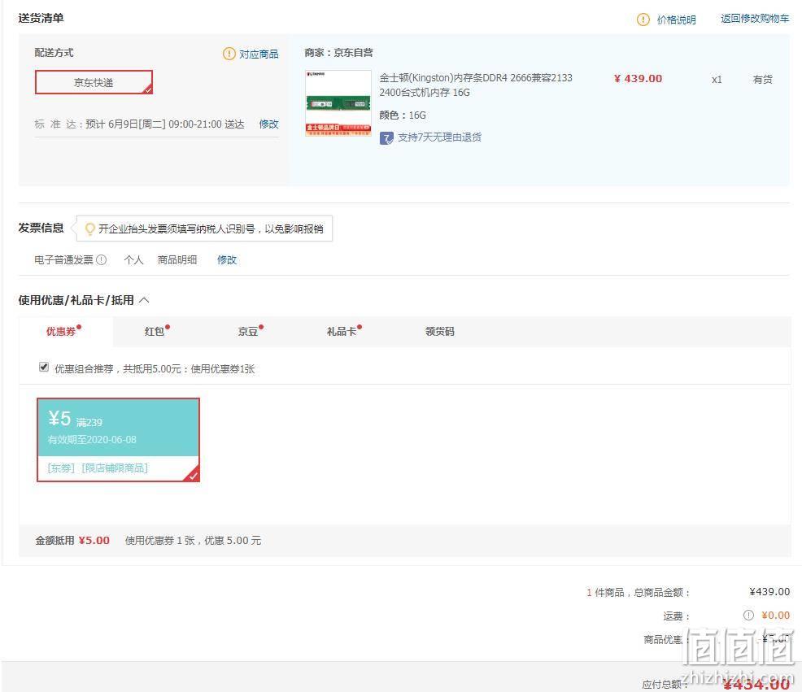The image size is (802, 692).
Task: Uncheck the 优惠组合推荐 checkbox
Action: coord(44,368)
